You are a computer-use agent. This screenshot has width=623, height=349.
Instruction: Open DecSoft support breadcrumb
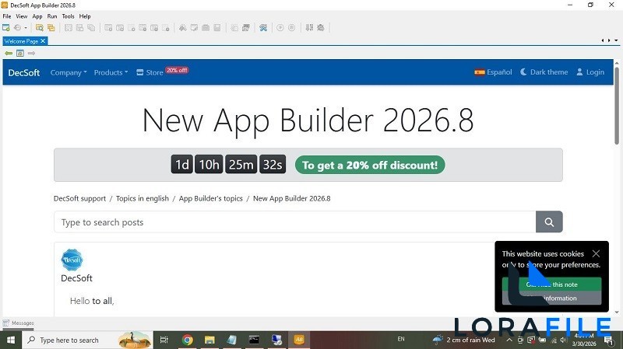79,198
